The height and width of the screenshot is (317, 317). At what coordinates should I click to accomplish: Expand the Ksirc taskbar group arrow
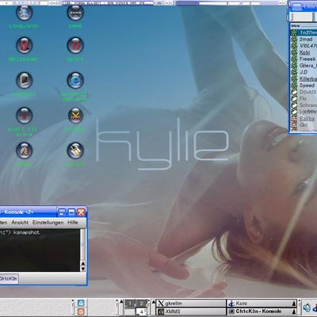tap(294, 304)
